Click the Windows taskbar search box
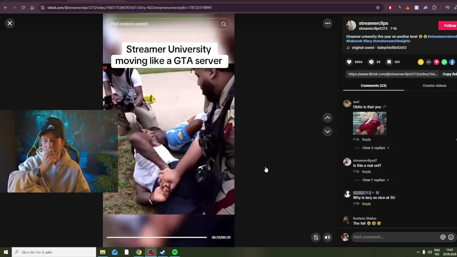 [x=54, y=252]
